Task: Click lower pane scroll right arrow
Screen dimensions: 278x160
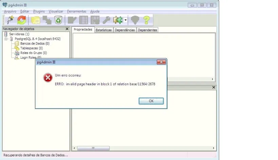Action: coord(214,148)
